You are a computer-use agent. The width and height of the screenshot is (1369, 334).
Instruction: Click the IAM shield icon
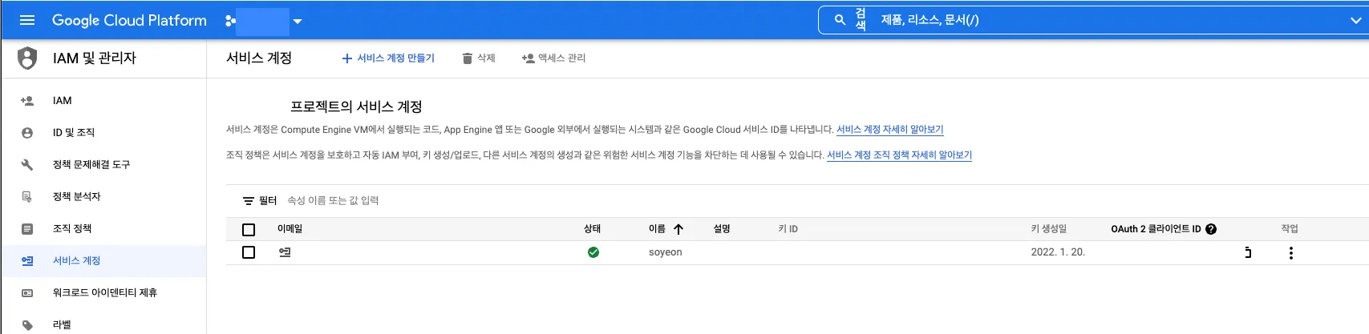click(x=27, y=58)
